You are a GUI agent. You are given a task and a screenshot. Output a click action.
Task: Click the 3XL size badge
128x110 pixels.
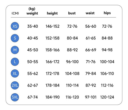(x=15, y=97)
